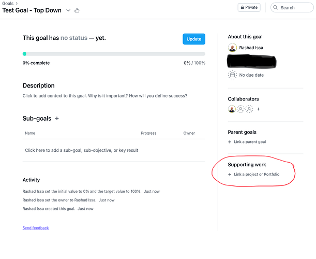Click the second empty collaborator placeholder
Screen dimensions: 316x259
coord(240,109)
